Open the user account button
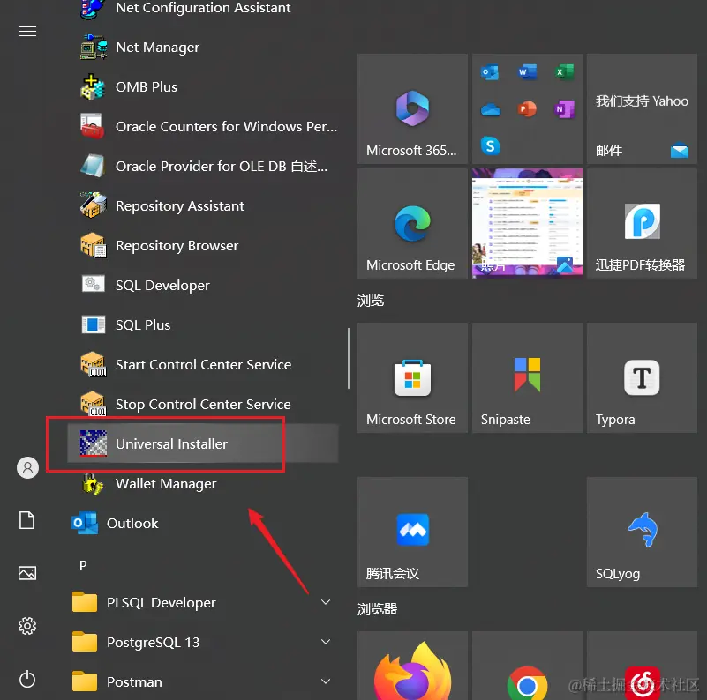Viewport: 707px width, 700px height. click(x=27, y=467)
